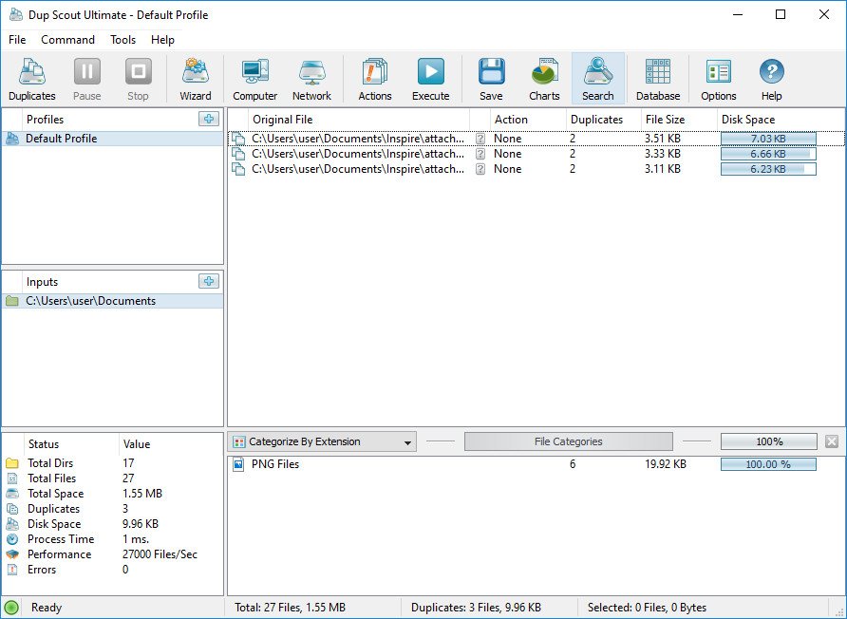Execute the duplicate search
Viewport: 847px width, 619px height.
430,78
